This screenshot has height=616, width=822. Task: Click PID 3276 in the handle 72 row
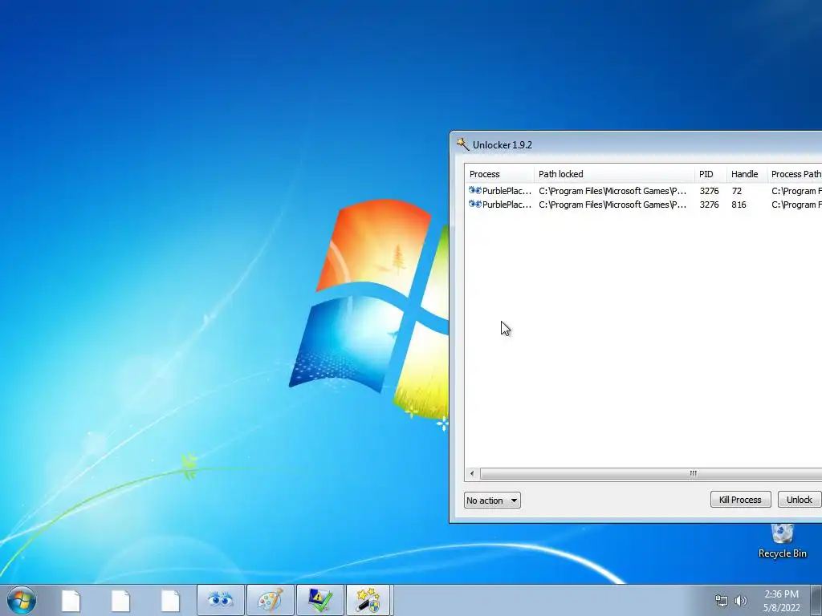coord(710,191)
